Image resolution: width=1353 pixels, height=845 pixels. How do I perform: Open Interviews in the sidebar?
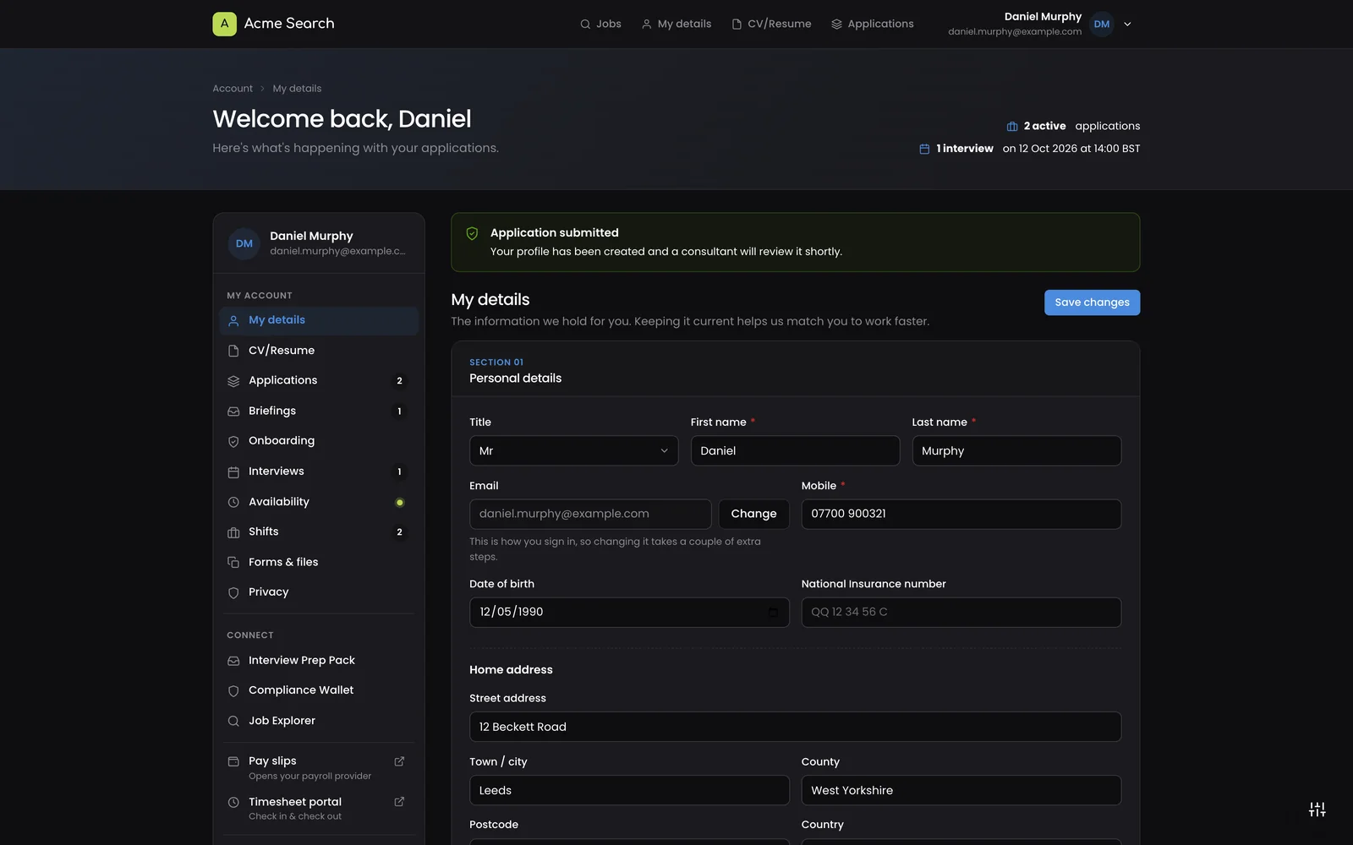click(x=319, y=472)
